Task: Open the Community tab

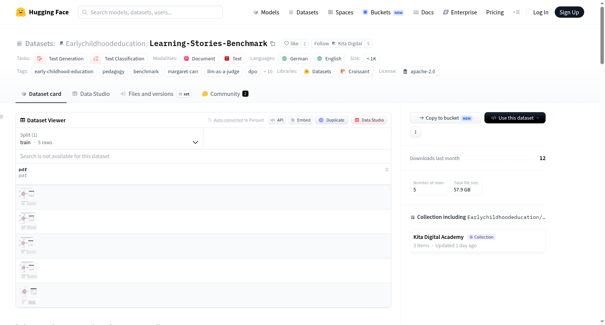Action: [225, 94]
